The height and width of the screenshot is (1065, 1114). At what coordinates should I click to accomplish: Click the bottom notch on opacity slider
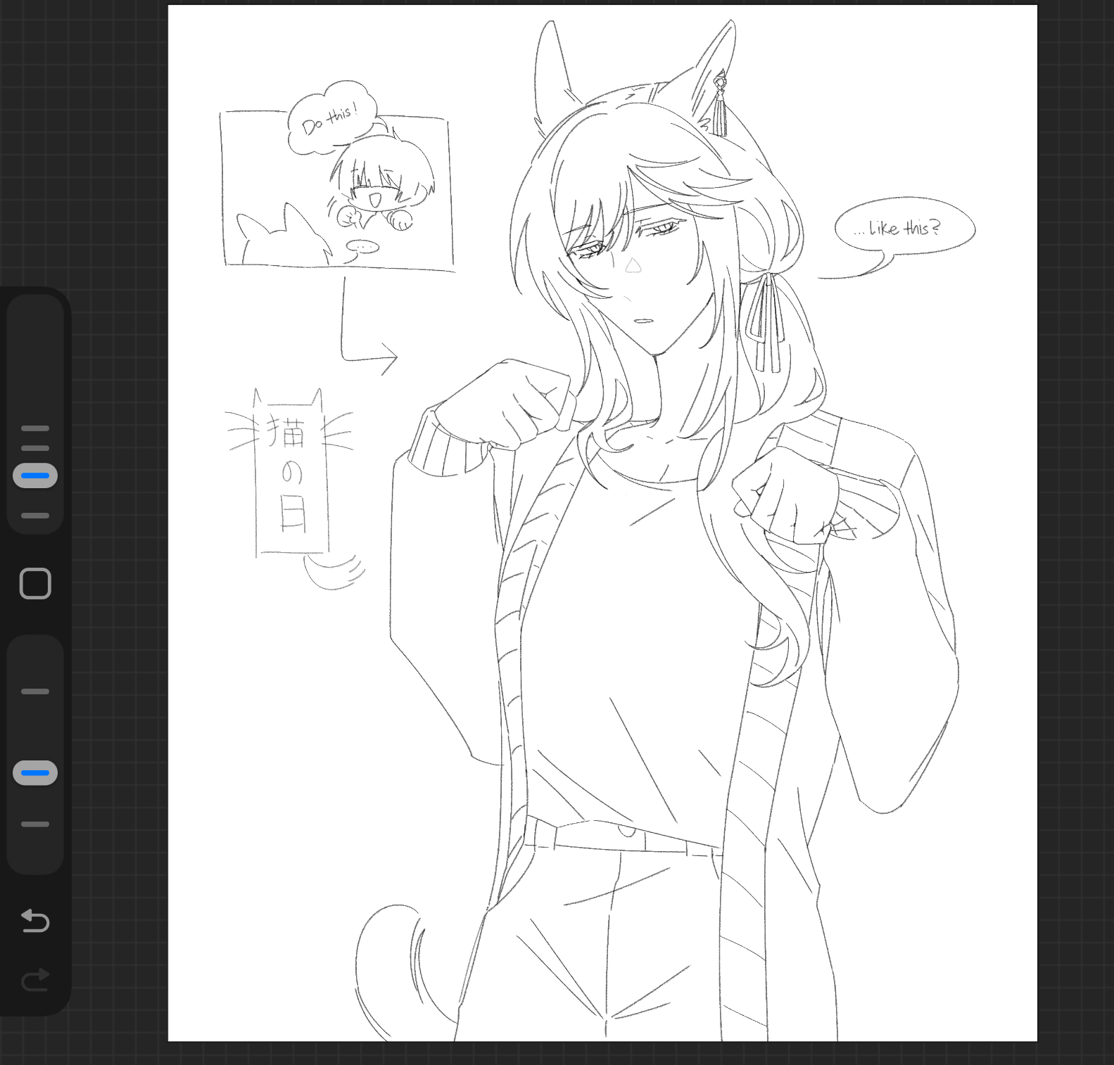click(35, 824)
